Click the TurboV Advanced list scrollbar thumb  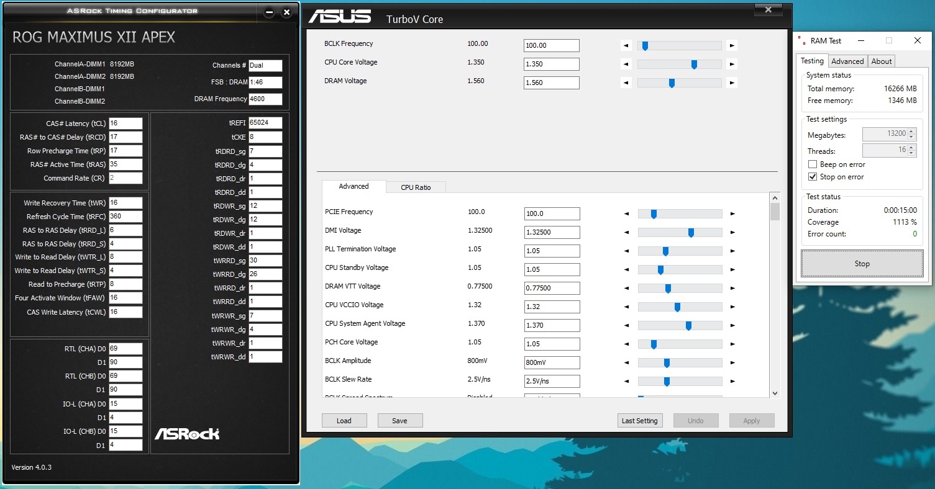pyautogui.click(x=775, y=211)
